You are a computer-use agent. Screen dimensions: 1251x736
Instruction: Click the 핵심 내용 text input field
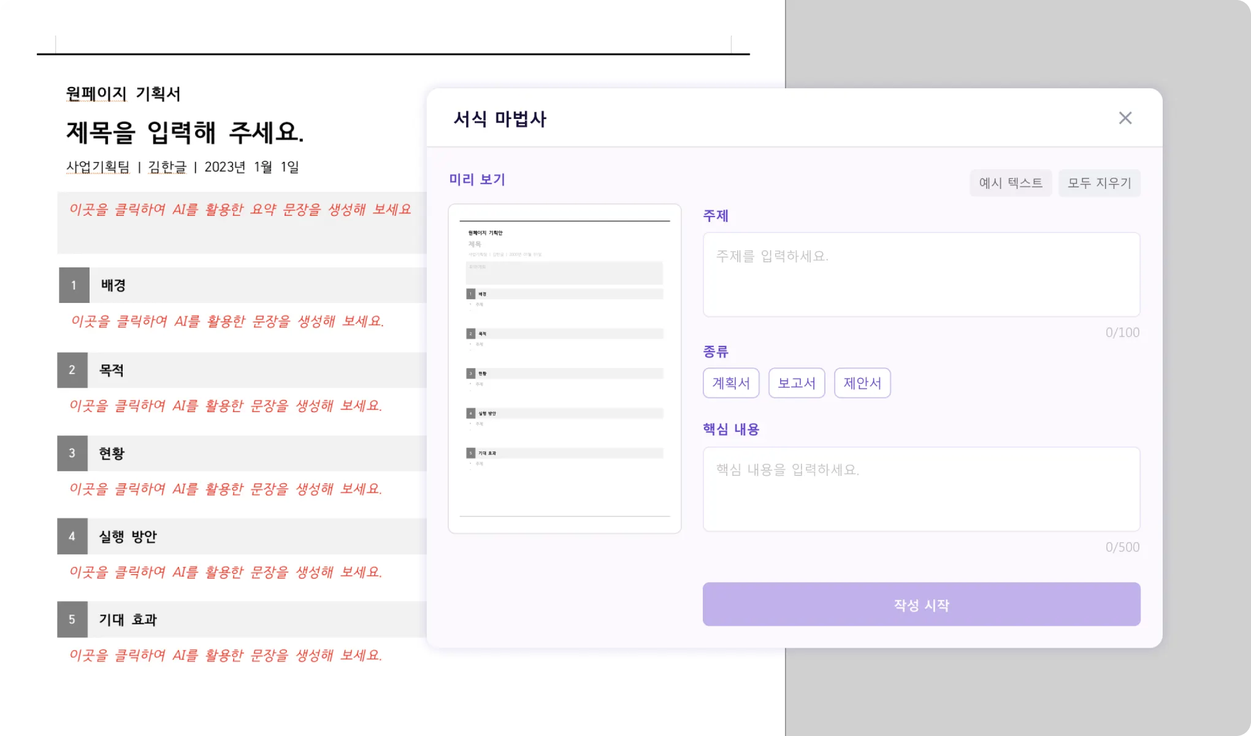(x=921, y=489)
